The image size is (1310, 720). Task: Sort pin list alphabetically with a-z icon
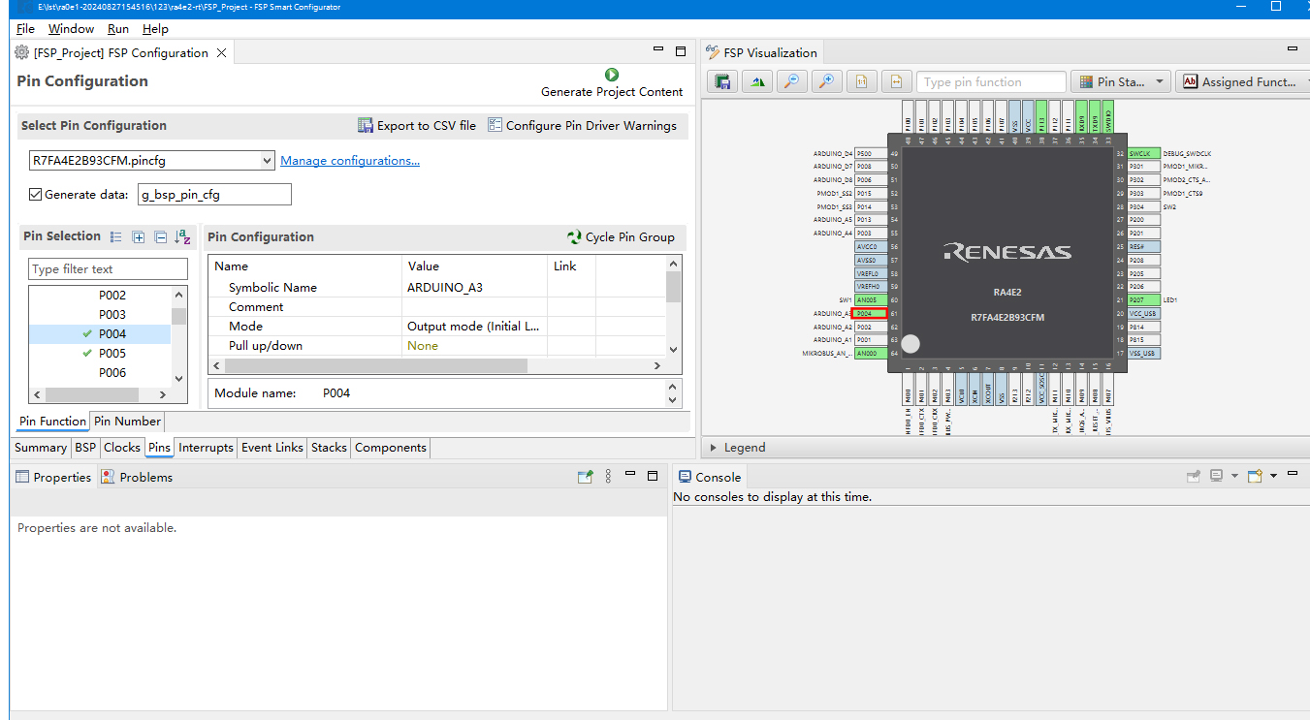182,236
